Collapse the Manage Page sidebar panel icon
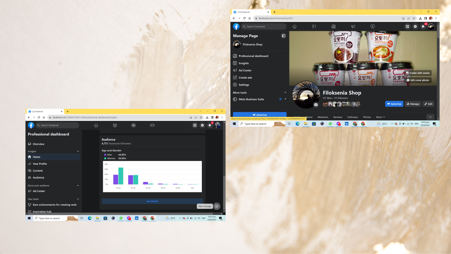 click(284, 36)
